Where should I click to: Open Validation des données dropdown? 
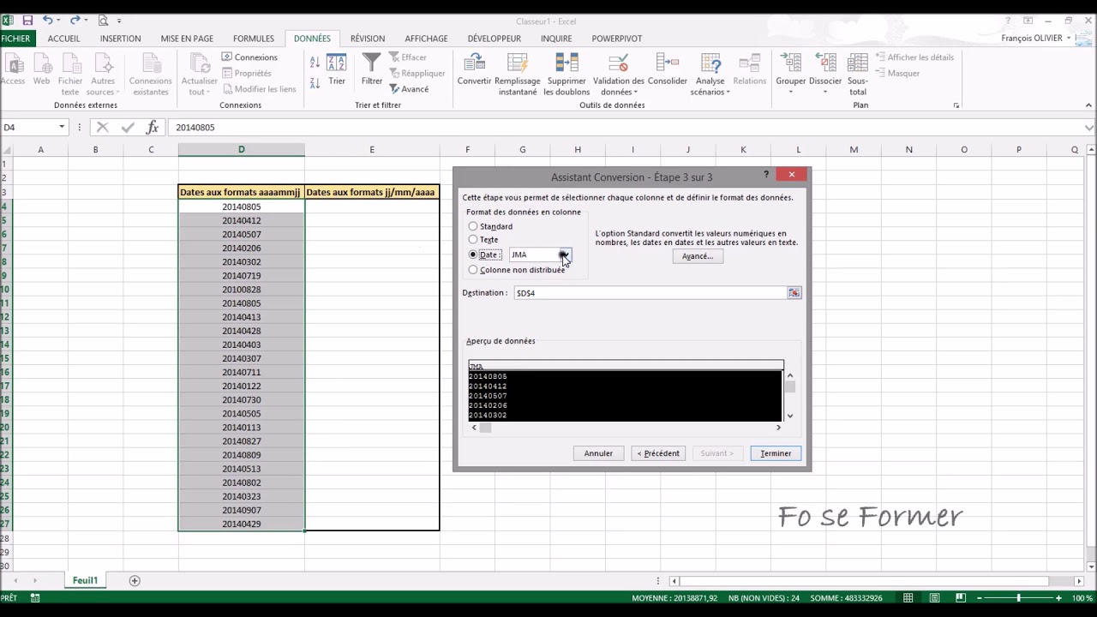[618, 87]
